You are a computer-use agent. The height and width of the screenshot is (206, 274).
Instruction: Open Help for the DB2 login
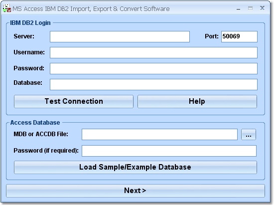[x=197, y=101]
